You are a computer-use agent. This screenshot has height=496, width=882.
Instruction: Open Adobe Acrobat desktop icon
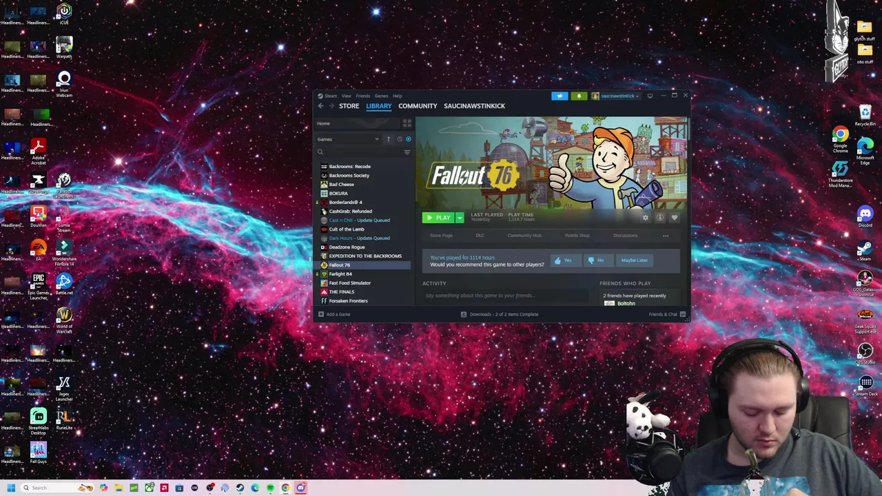pos(38,152)
